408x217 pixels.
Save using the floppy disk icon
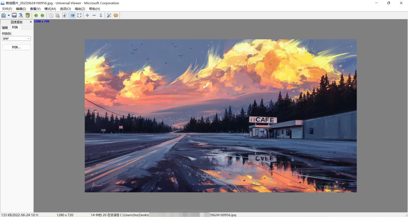tap(14, 15)
